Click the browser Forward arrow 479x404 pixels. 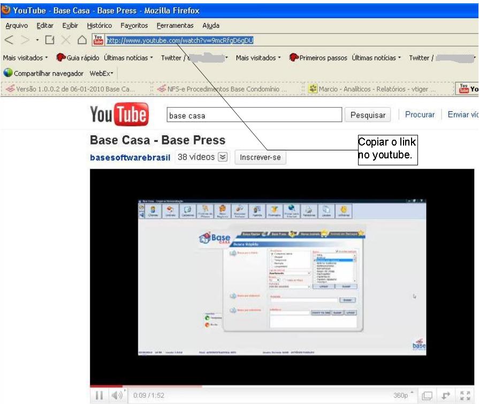coord(25,40)
